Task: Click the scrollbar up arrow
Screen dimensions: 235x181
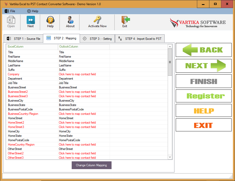Action: pos(170,47)
